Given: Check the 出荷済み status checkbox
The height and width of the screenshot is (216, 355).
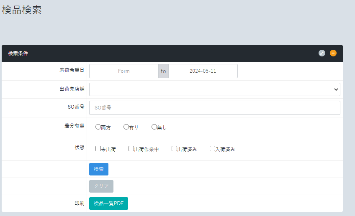Looking at the screenshot, I should (174, 149).
